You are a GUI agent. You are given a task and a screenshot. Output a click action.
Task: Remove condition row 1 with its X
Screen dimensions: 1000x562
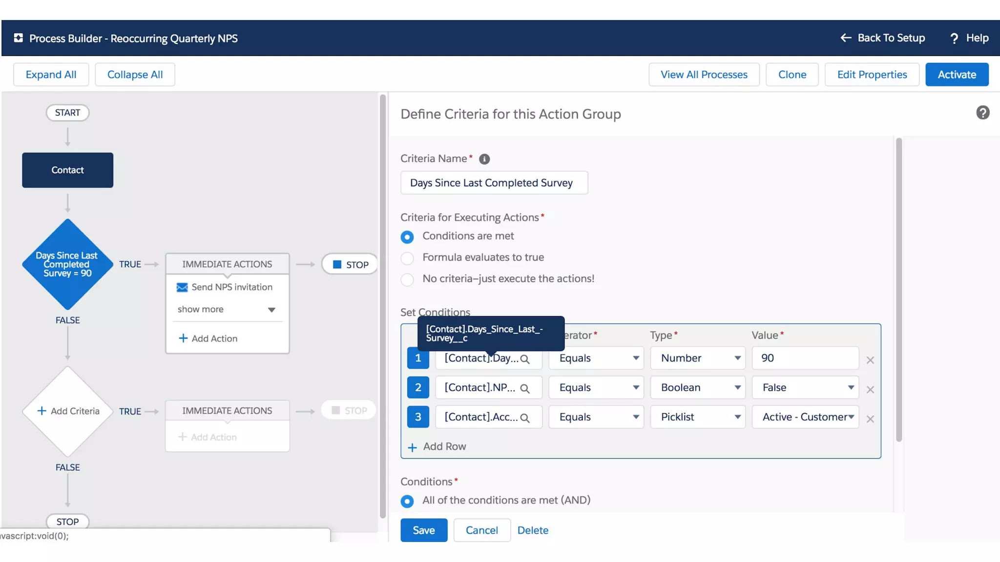coord(870,360)
